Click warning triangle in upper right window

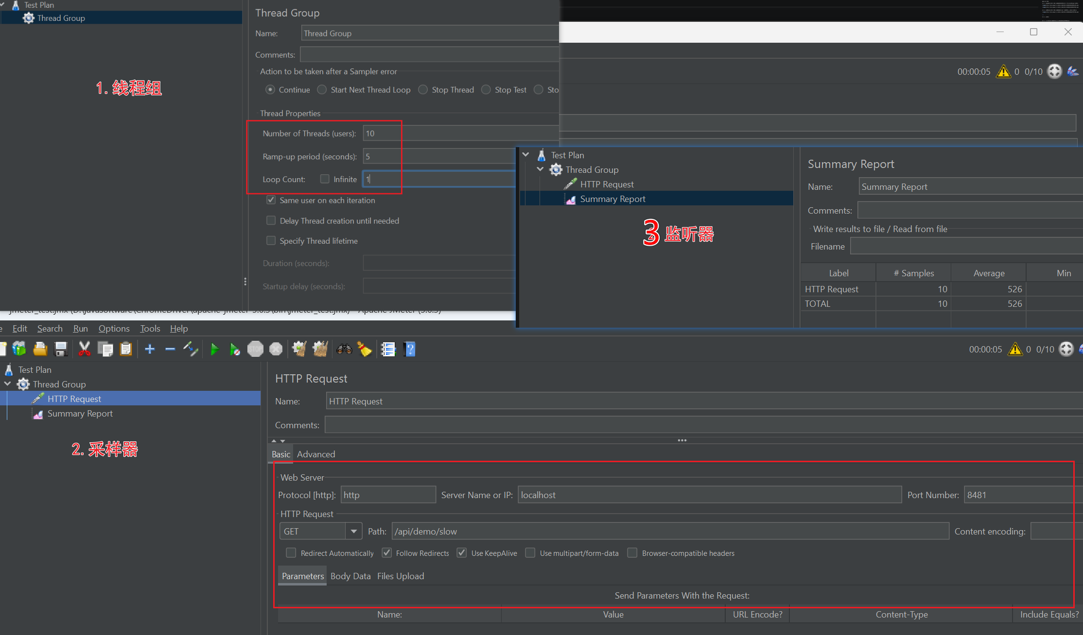[1003, 71]
